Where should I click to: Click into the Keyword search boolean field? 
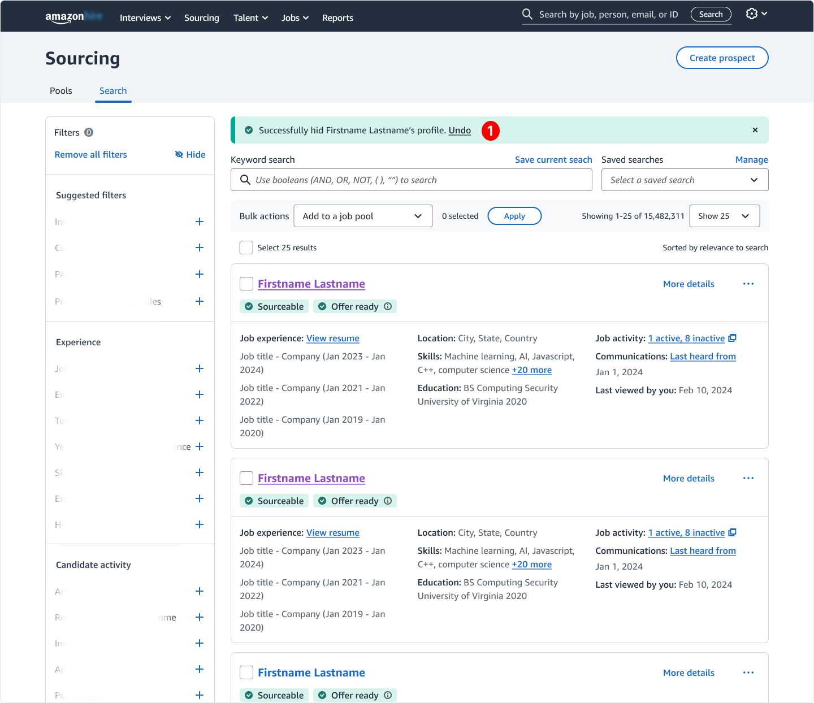[x=411, y=180]
